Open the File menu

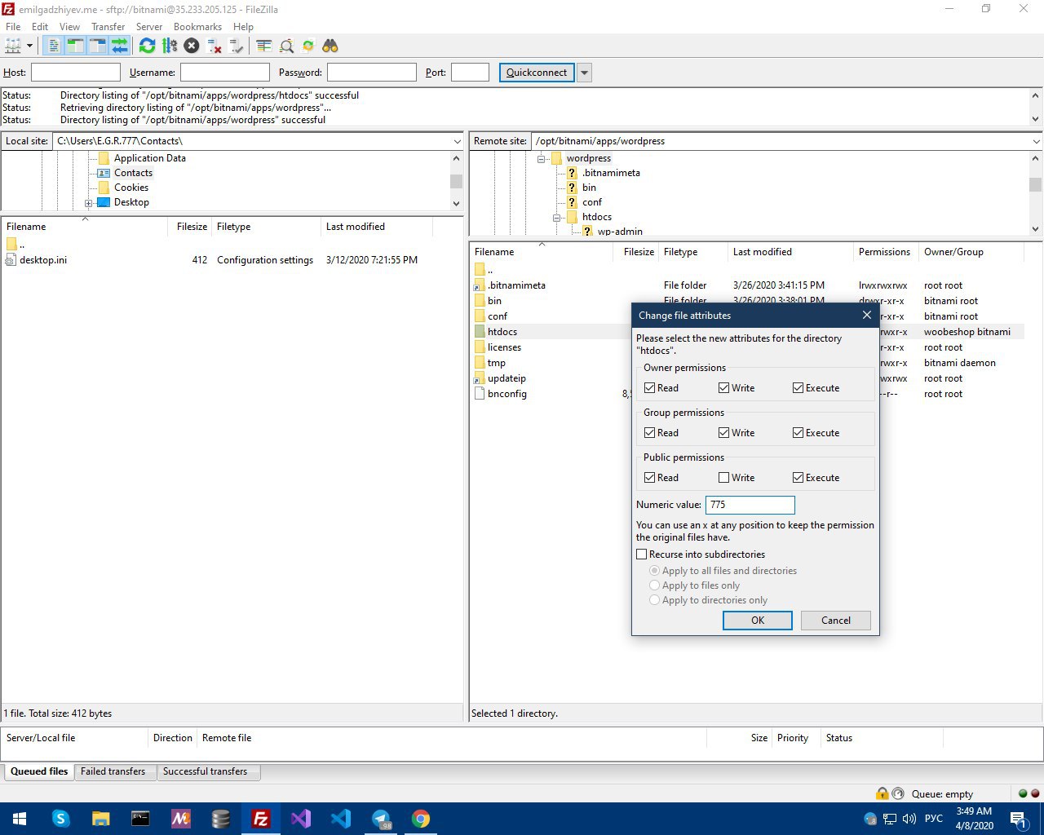pos(13,27)
